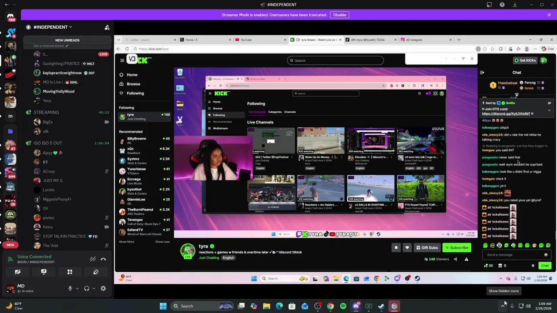The image size is (557, 313).
Task: Disconnect from the voice channel
Action: coord(103,259)
